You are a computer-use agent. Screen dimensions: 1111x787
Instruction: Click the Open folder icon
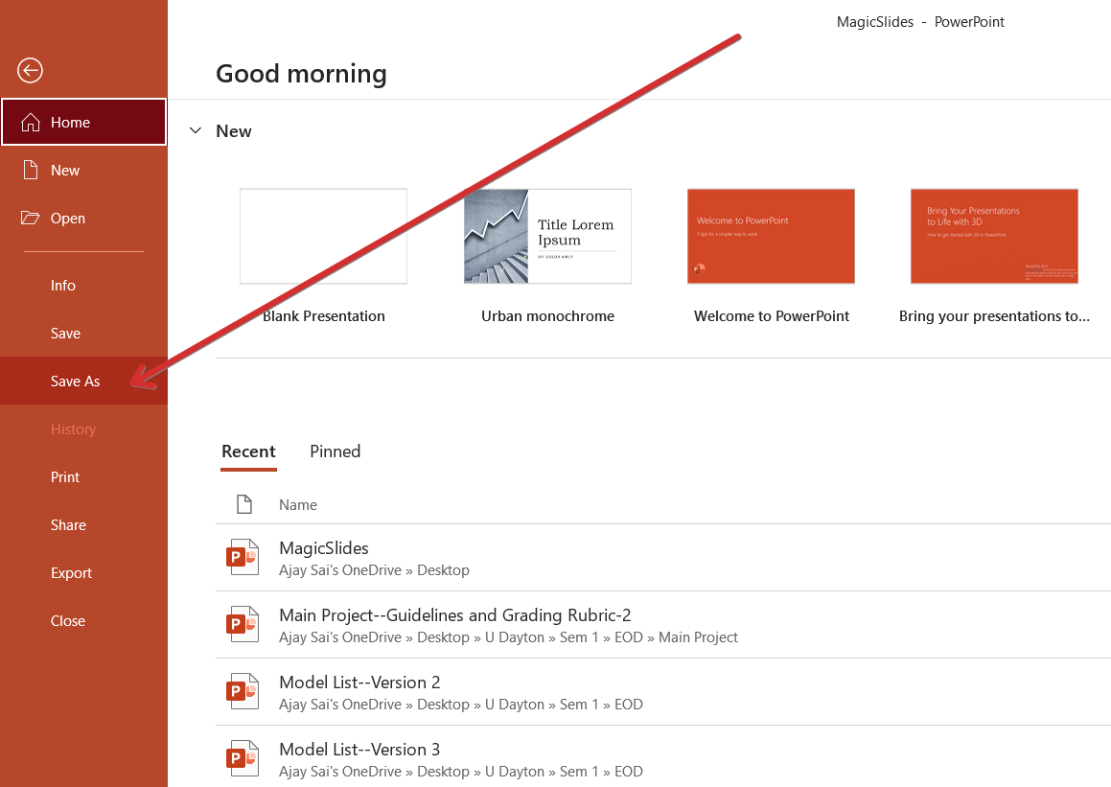[31, 219]
